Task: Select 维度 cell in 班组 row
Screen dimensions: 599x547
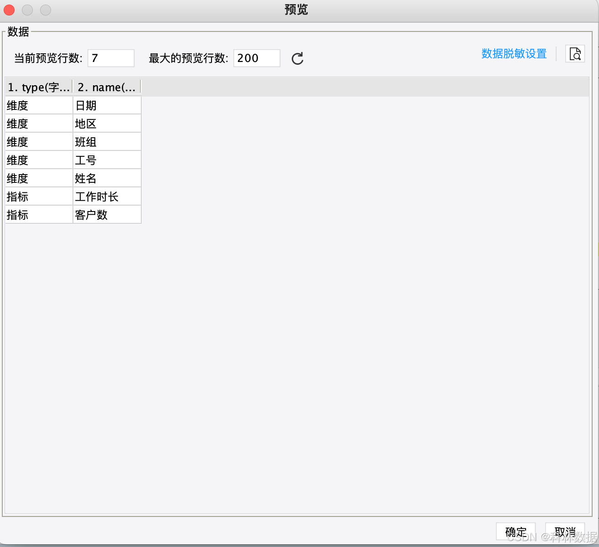Action: 39,142
